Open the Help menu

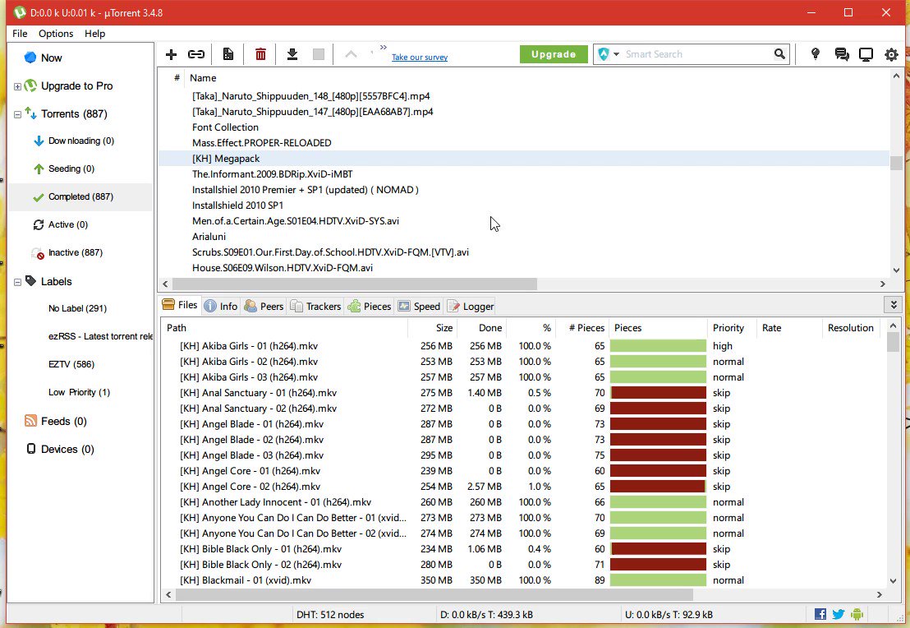pyautogui.click(x=94, y=34)
